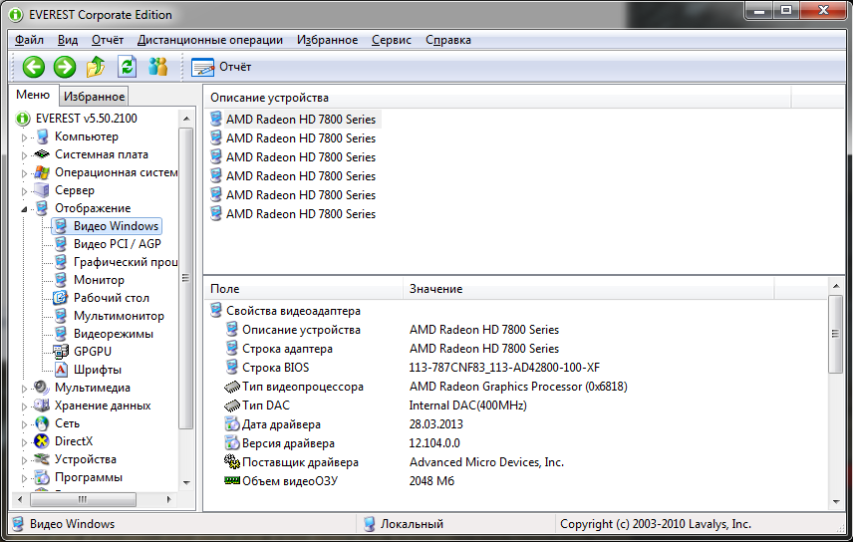Go up one level with folder arrow icon
The height and width of the screenshot is (542, 853).
96,67
